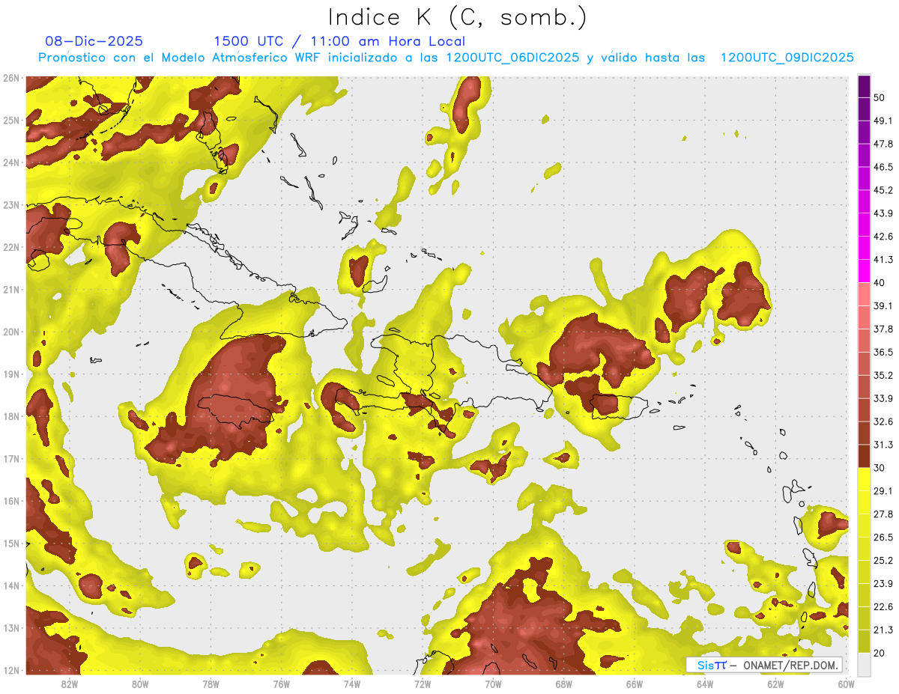Click the colorbar label '50'
The width and height of the screenshot is (899, 694).
tap(880, 97)
